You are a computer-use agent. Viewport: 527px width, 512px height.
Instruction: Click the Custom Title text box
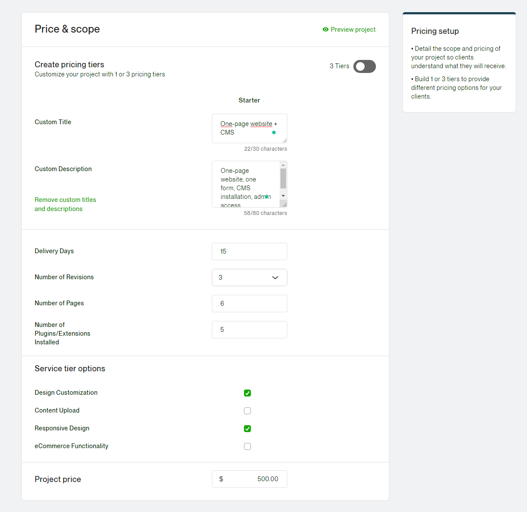click(x=246, y=128)
